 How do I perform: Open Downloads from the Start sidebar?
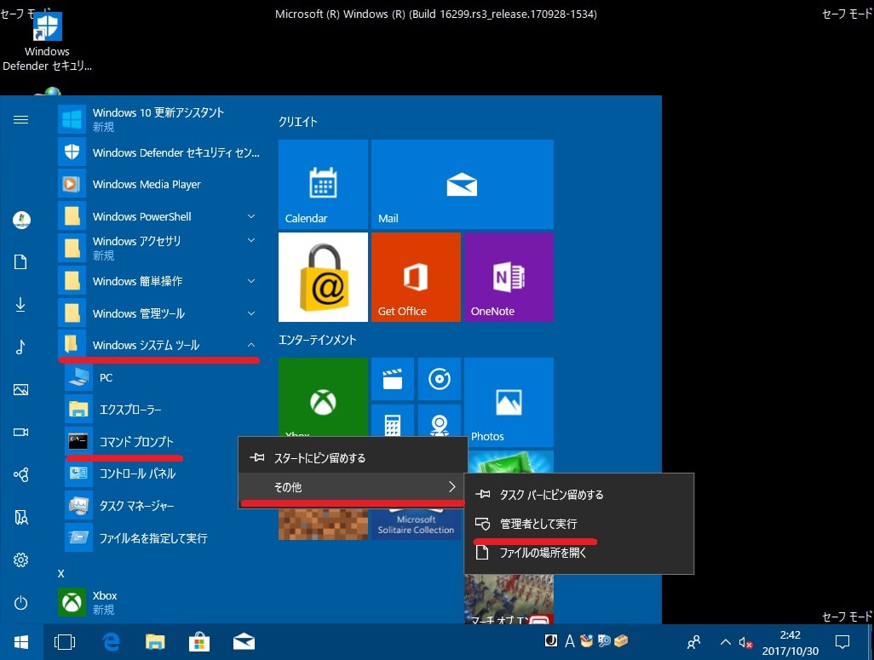pyautogui.click(x=20, y=305)
